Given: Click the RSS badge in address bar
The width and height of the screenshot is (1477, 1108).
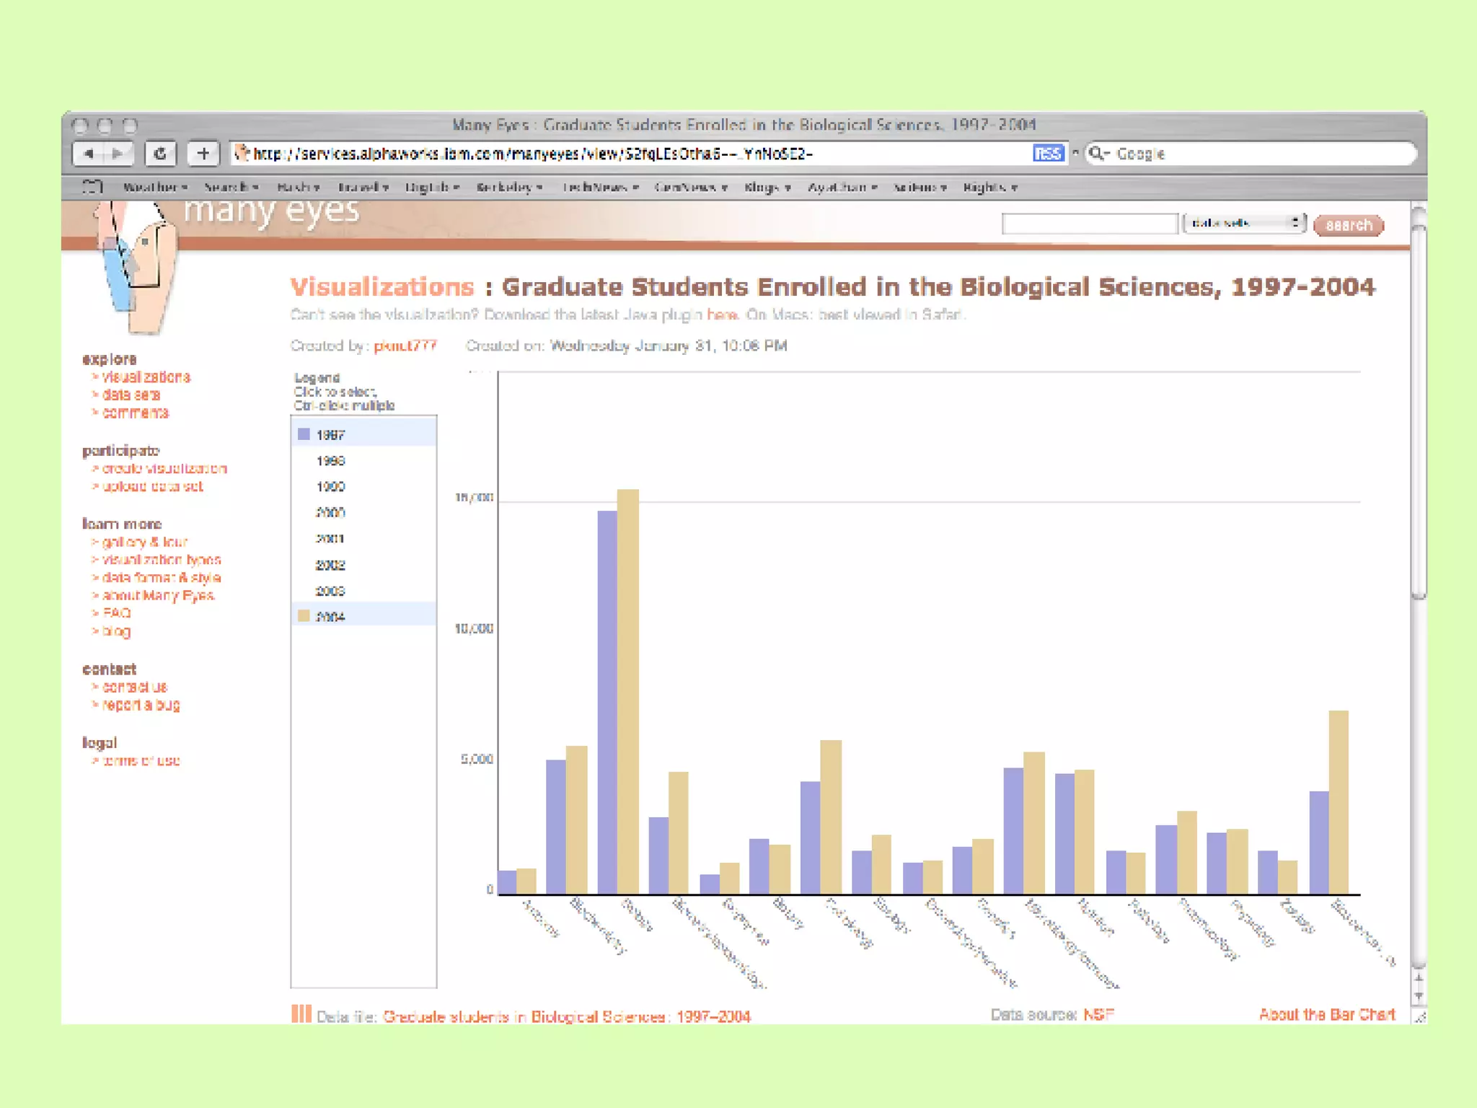Looking at the screenshot, I should (x=1047, y=154).
